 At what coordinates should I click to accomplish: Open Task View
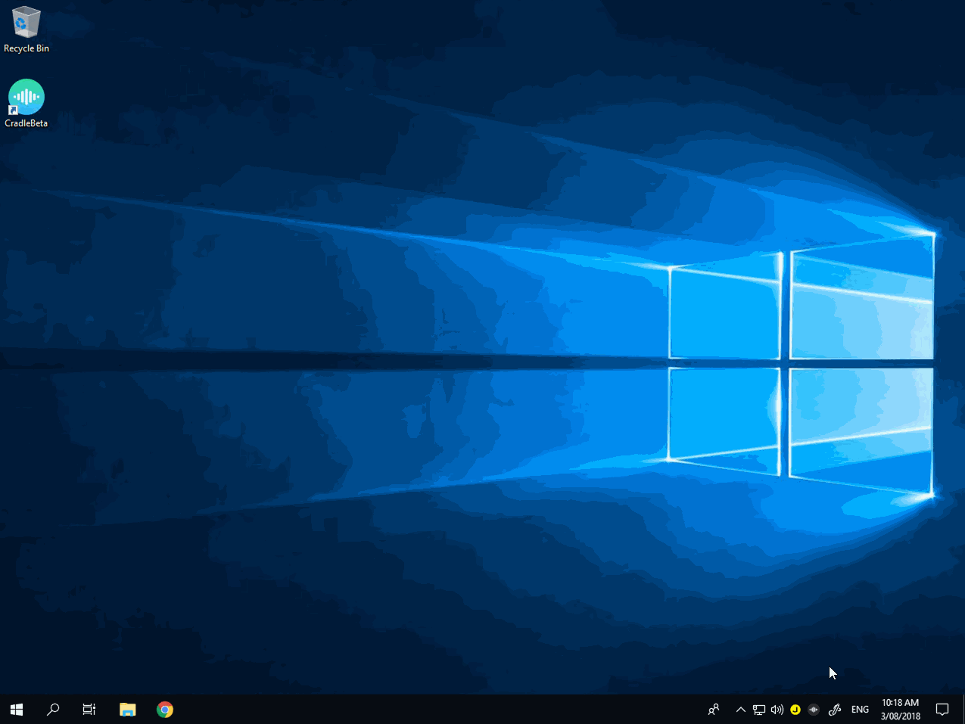pos(89,709)
